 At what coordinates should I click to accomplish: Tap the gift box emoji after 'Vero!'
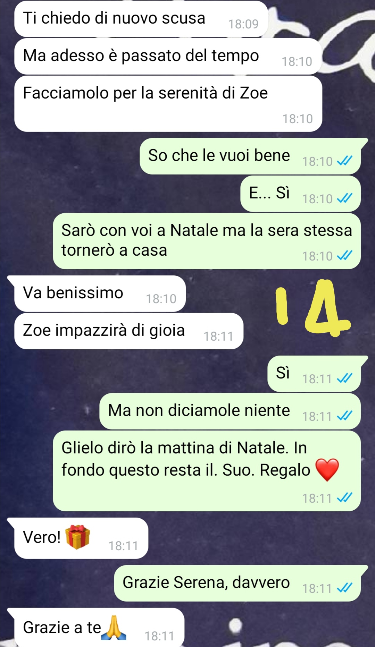point(77,537)
